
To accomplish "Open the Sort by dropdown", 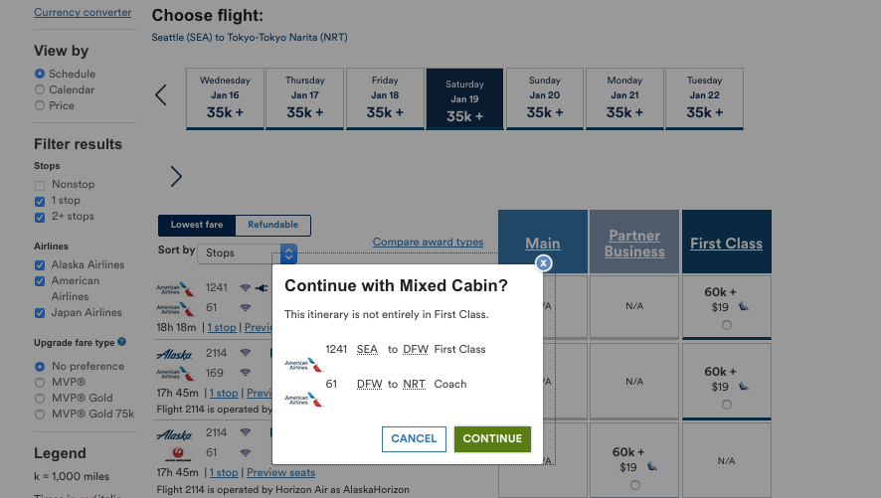I will click(x=249, y=253).
